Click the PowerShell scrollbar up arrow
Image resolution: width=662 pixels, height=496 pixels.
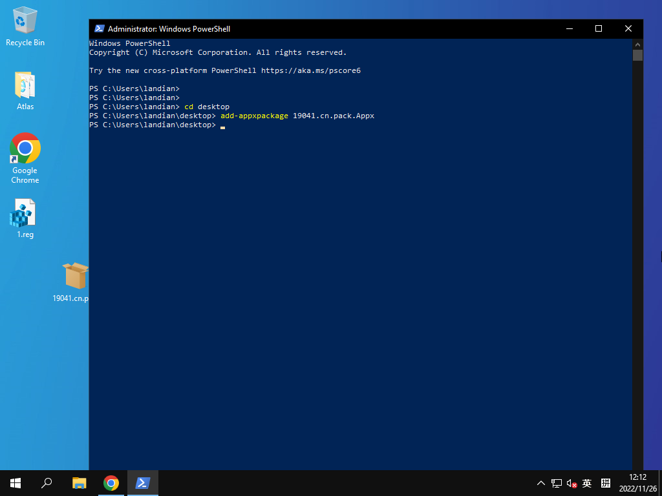pyautogui.click(x=637, y=43)
